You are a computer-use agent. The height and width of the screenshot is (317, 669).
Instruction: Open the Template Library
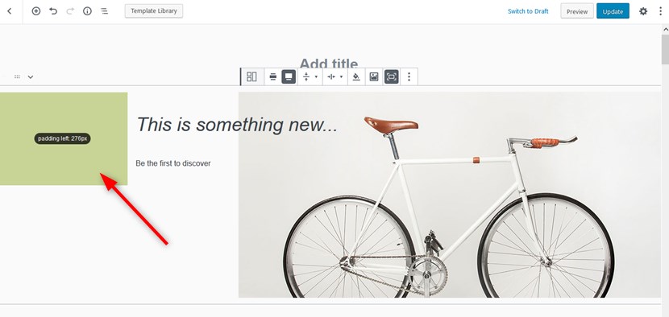coord(154,11)
